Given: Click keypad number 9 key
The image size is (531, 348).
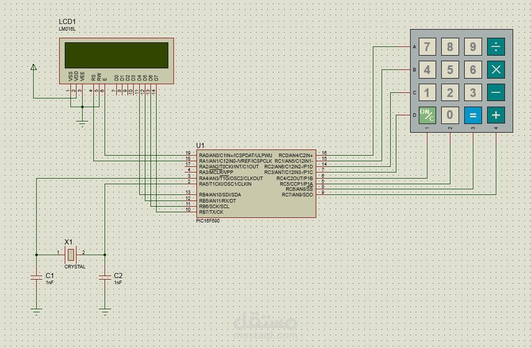Looking at the screenshot, I should 473,47.
